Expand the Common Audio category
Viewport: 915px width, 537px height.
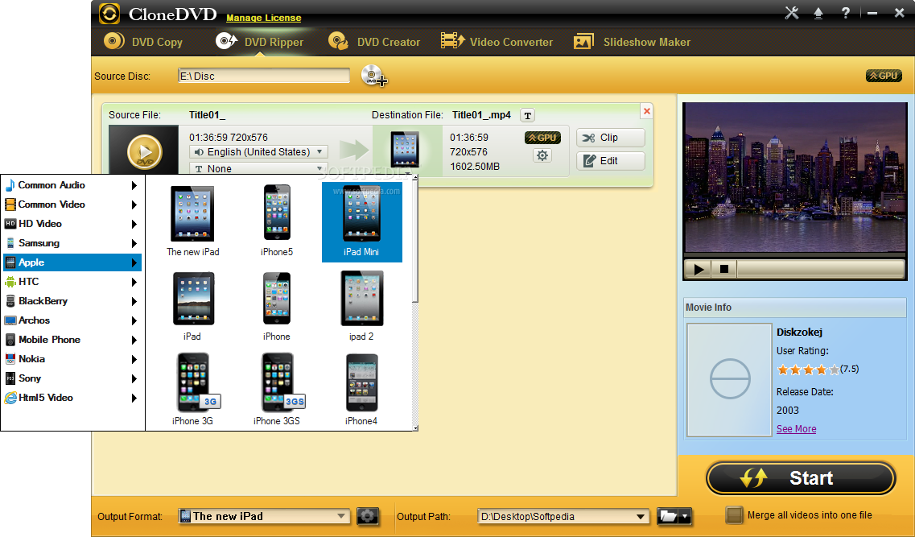pos(72,185)
